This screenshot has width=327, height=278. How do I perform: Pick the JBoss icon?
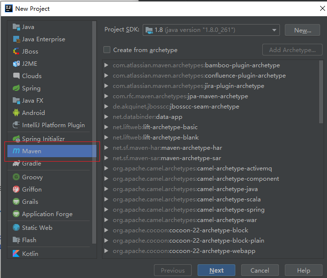pyautogui.click(x=16, y=52)
